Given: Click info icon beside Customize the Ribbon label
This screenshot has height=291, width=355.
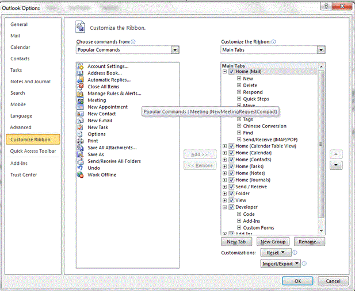Looking at the screenshot, I should 273,42.
